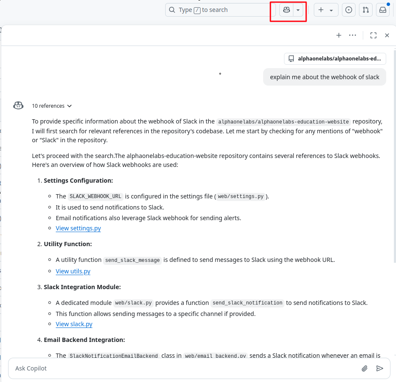This screenshot has height=382, width=396.
Task: Expand the Copilot dropdown arrow in header
Action: click(298, 10)
